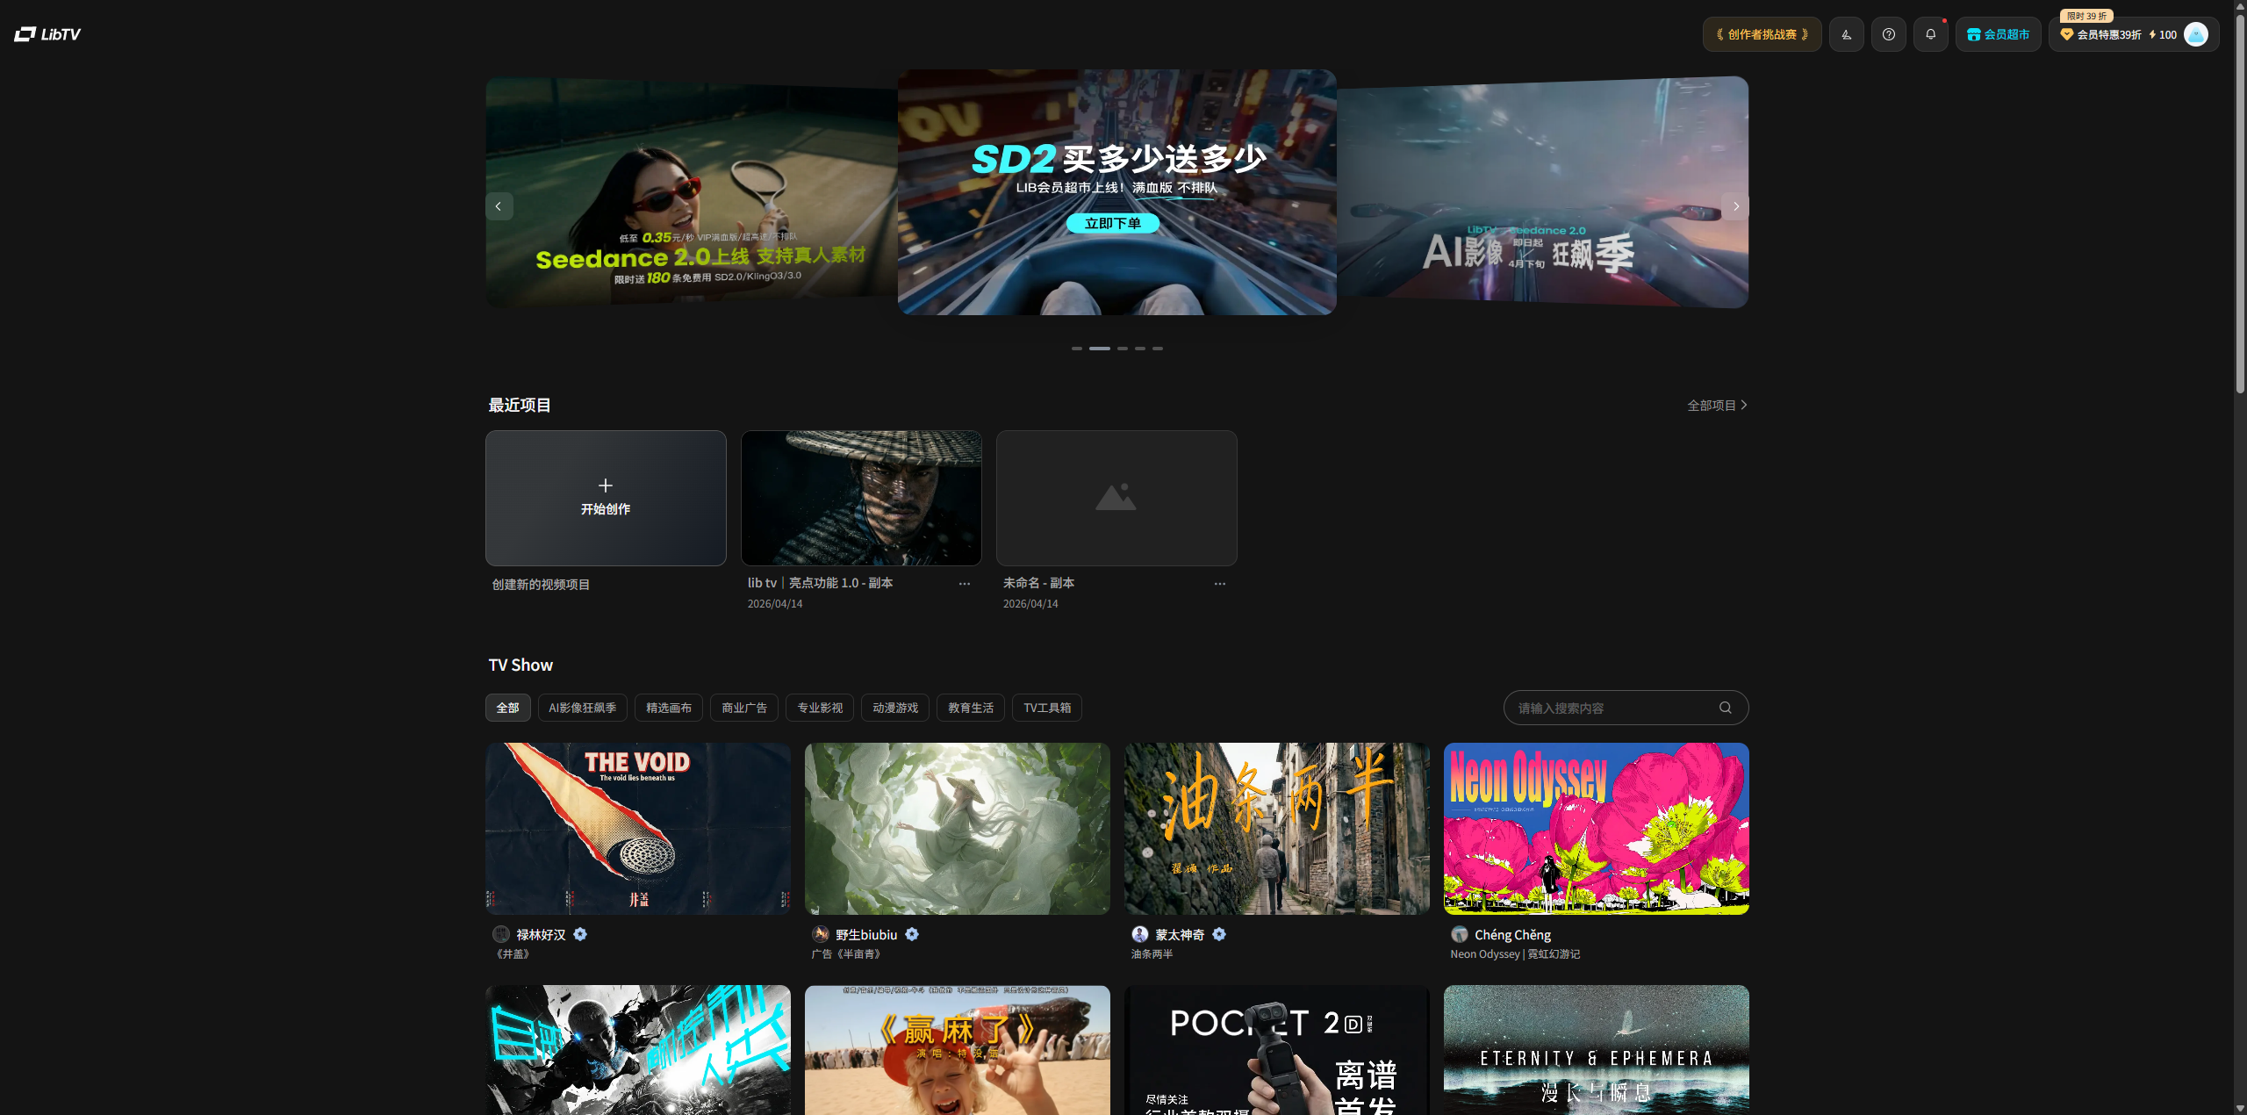Open the Neon Odyssey video thumbnail
This screenshot has height=1115, width=2247.
1597,829
